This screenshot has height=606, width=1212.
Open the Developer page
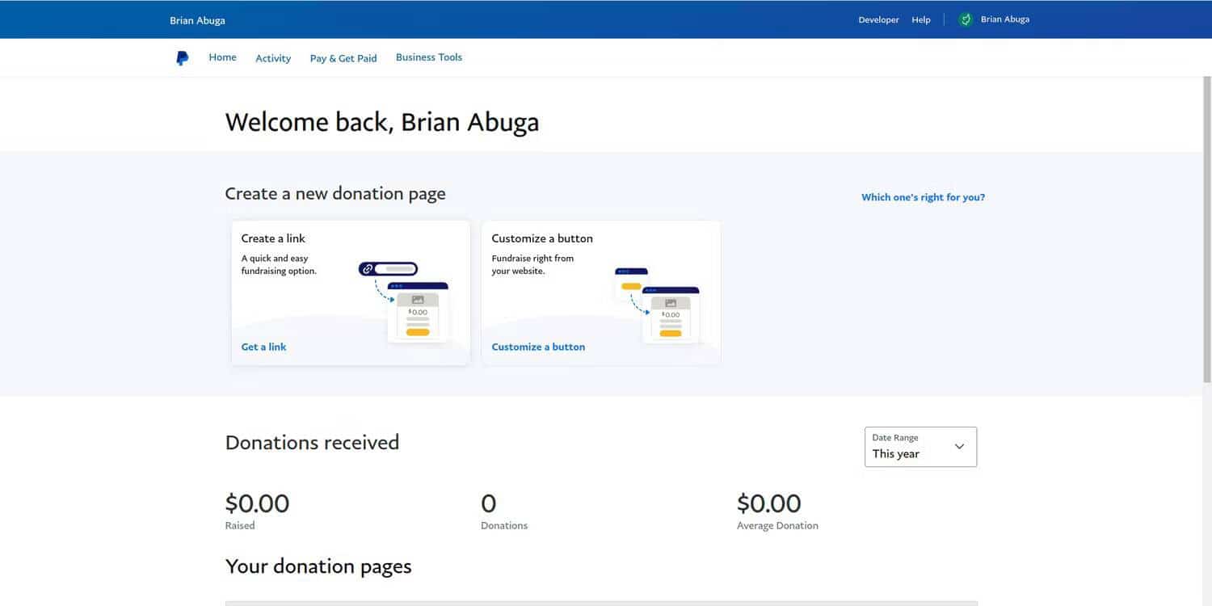(878, 19)
